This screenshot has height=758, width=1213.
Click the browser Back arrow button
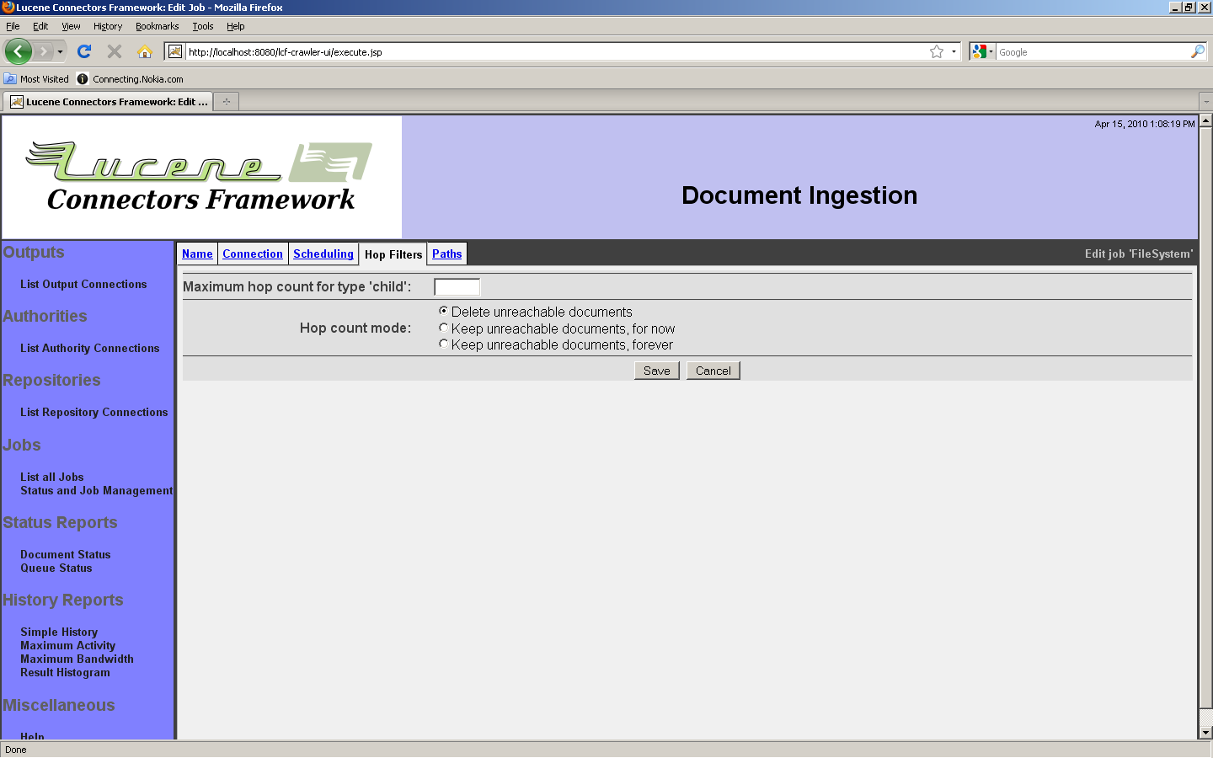click(18, 51)
